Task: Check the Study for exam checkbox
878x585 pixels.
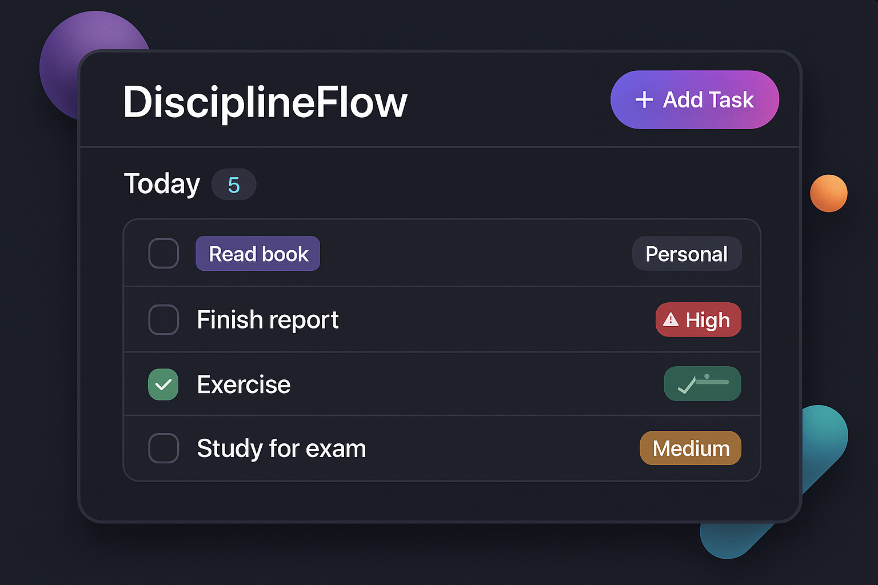Action: 163,448
